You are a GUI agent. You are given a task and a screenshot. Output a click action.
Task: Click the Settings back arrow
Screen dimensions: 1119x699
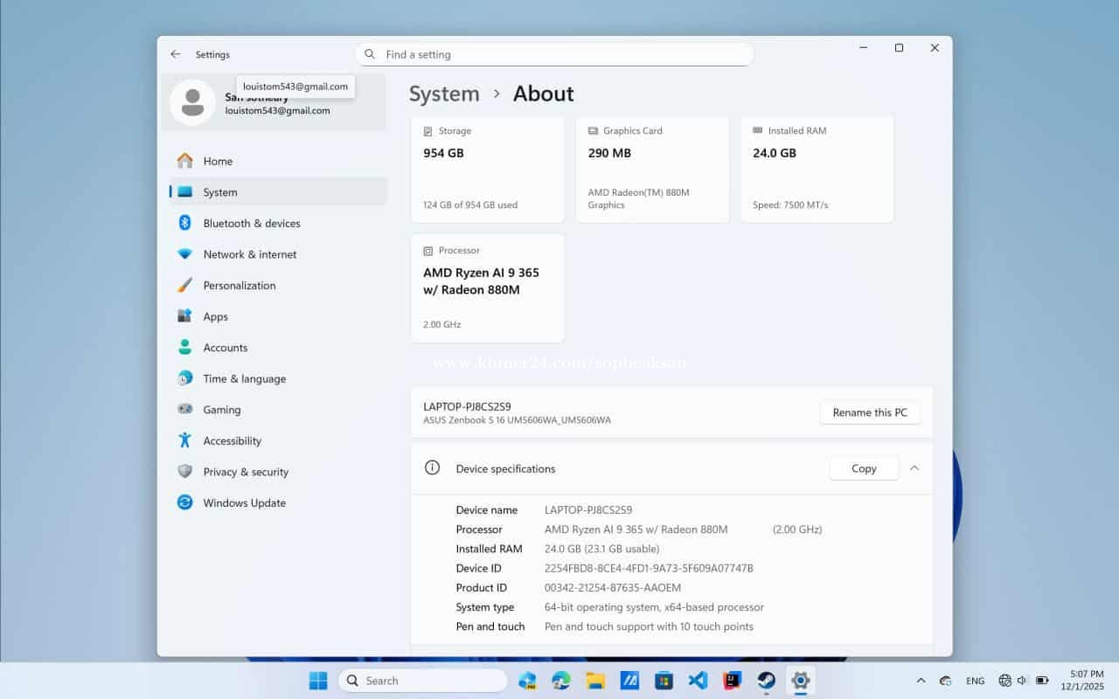point(176,54)
